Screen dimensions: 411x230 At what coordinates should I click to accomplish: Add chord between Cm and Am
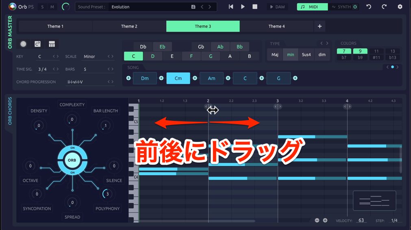coord(195,78)
